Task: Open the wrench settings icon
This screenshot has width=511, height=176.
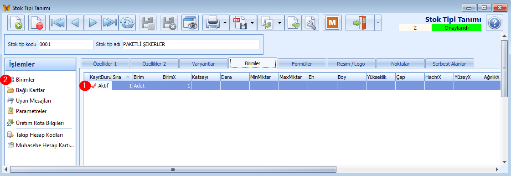Action: click(x=310, y=23)
